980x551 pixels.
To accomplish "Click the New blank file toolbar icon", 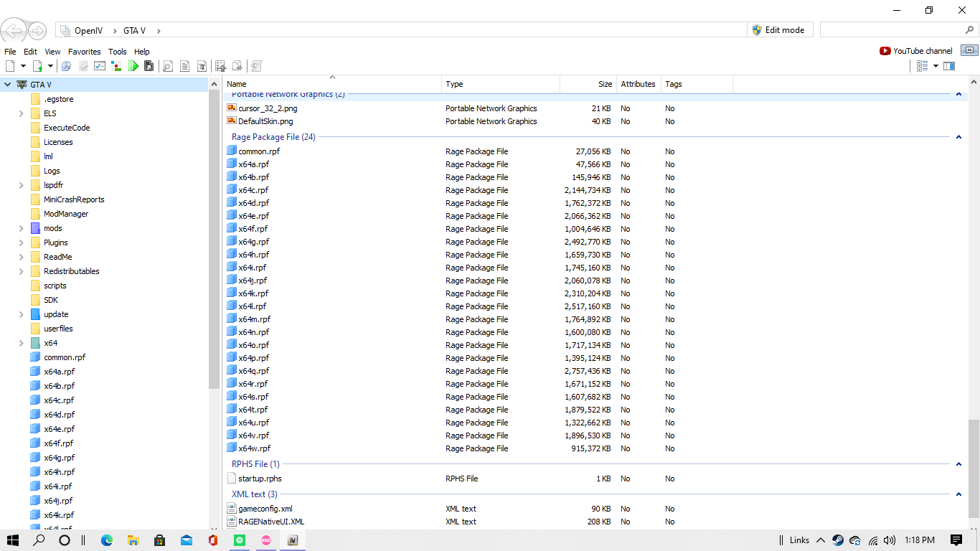I will pos(10,66).
